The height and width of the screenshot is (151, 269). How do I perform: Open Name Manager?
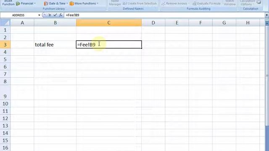click(115, 3)
